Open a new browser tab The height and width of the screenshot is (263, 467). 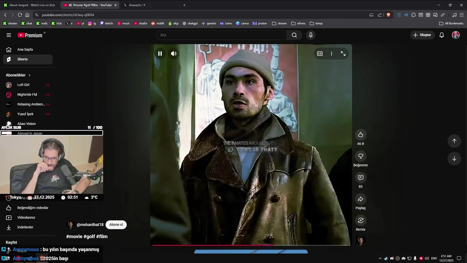[184, 5]
